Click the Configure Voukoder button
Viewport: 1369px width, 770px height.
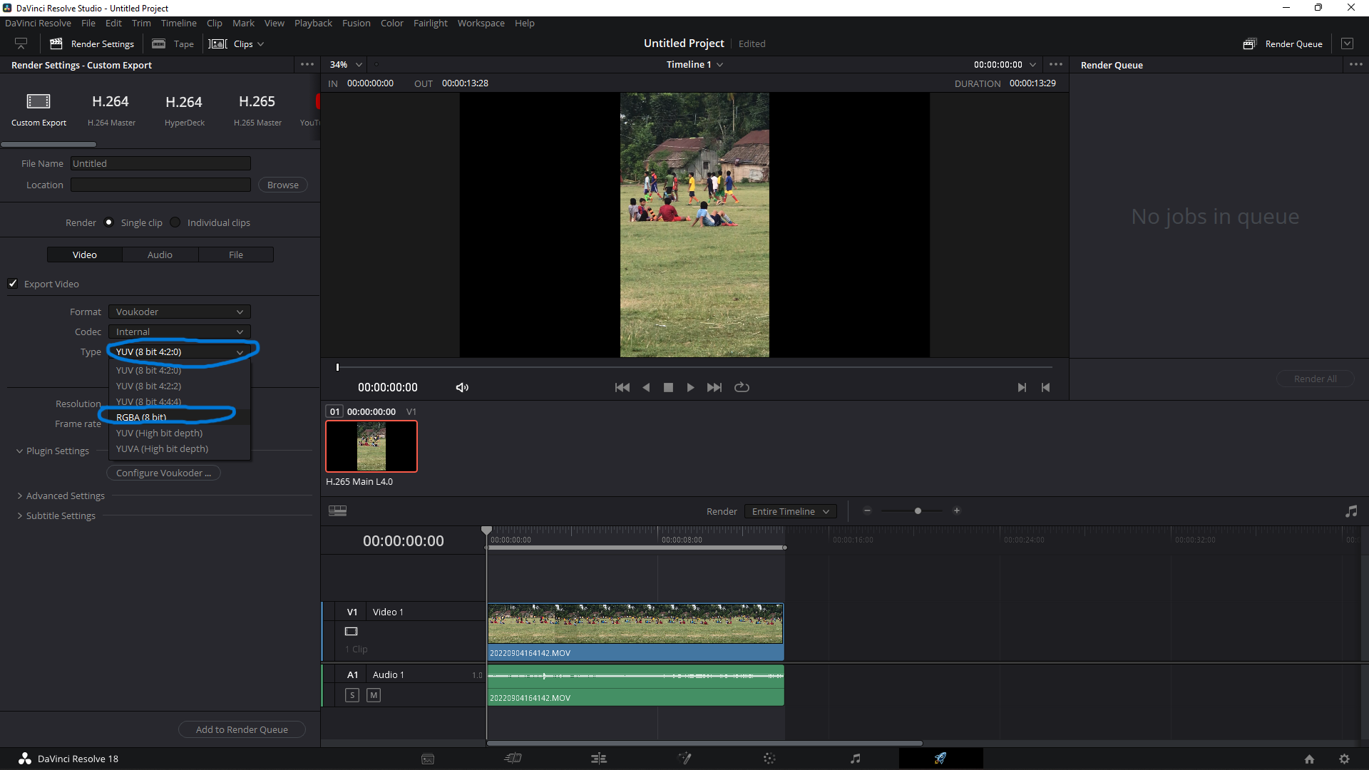(x=163, y=473)
